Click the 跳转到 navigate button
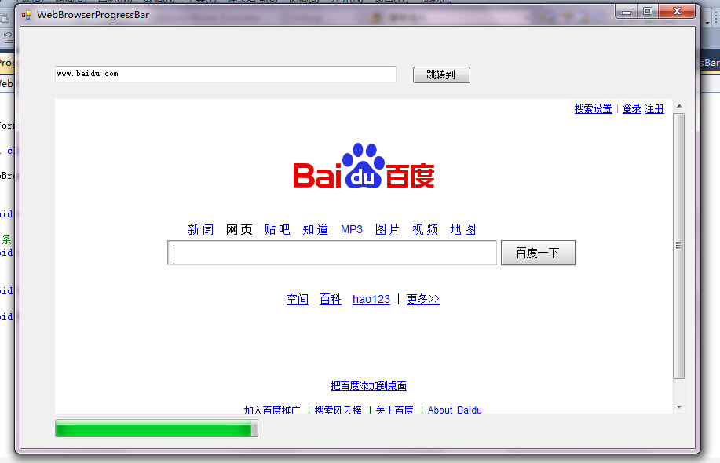Viewport: 720px width, 463px height. [441, 75]
